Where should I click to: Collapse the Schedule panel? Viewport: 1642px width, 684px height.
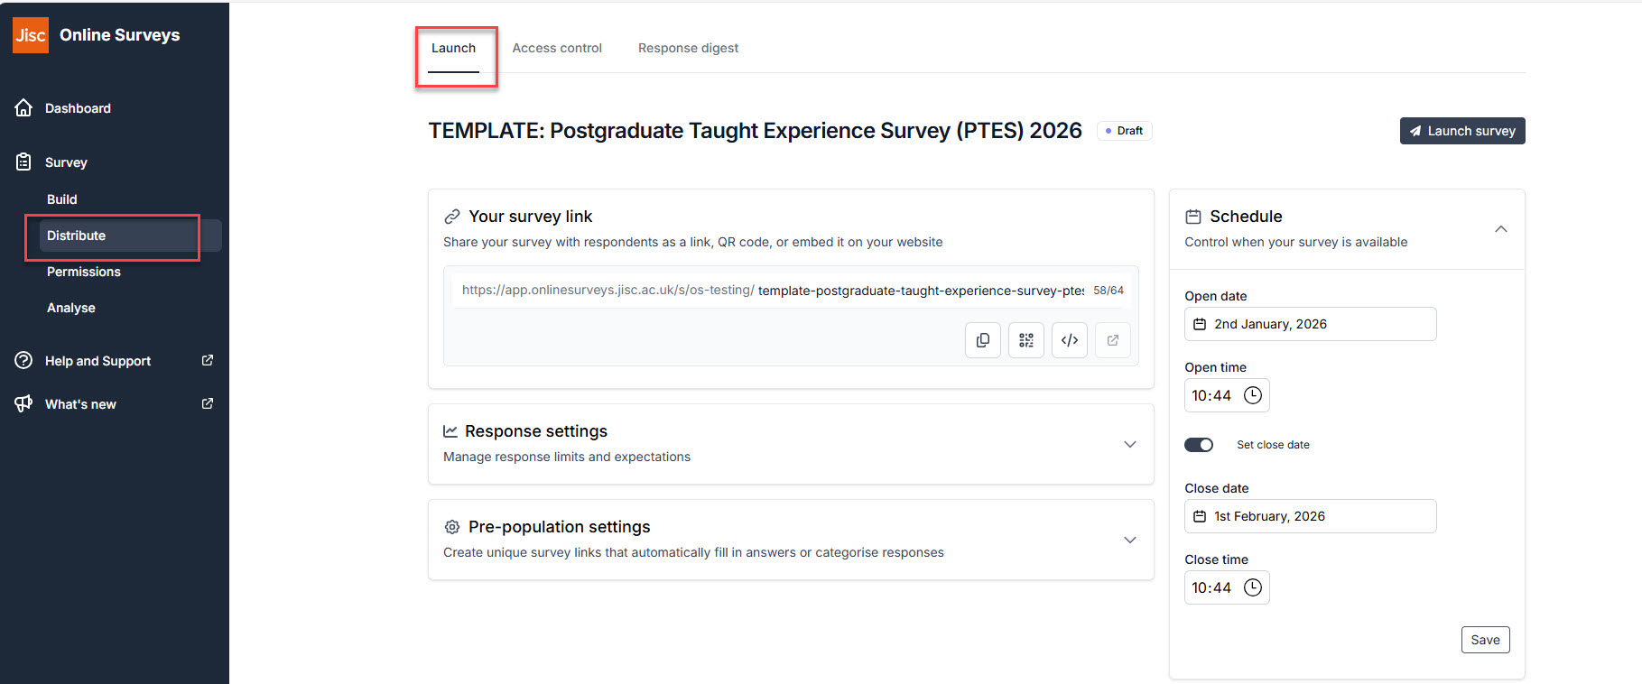coord(1500,229)
